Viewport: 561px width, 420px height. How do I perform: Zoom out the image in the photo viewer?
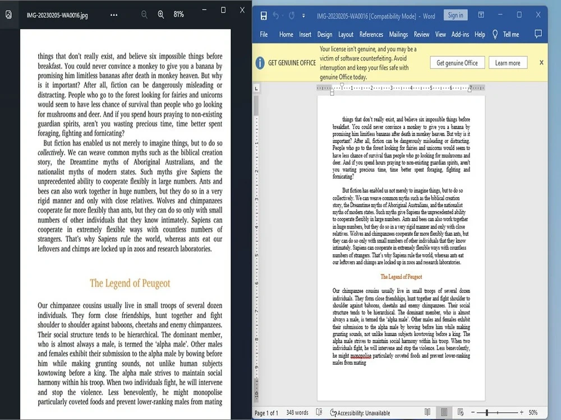144,15
